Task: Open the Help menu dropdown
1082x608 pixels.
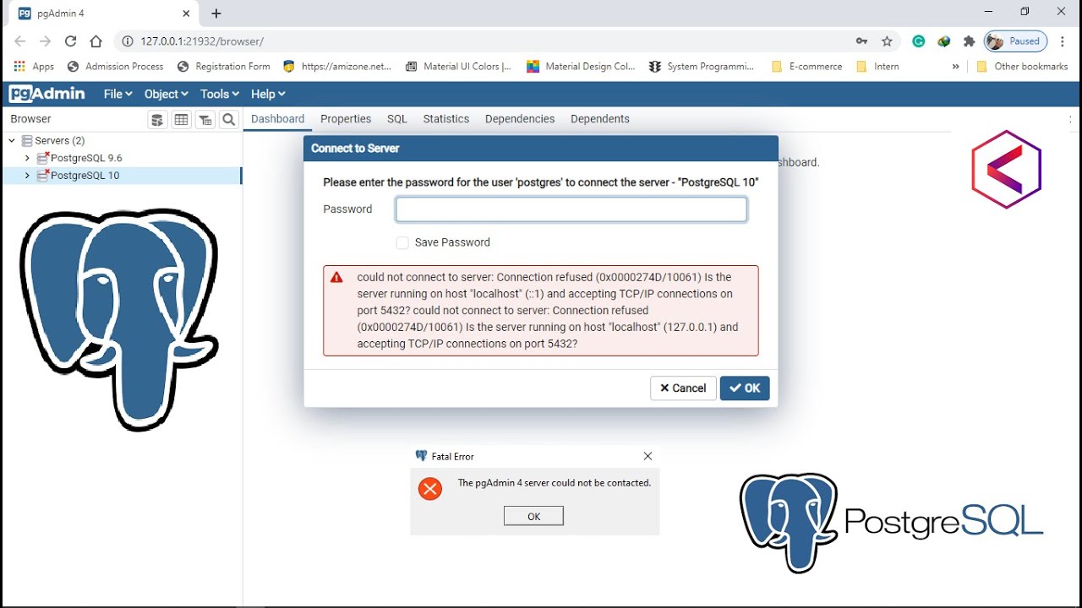Action: pyautogui.click(x=267, y=94)
